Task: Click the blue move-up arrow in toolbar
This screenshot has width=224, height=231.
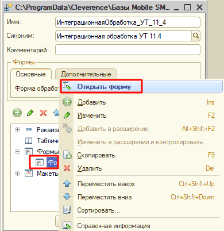Action: pyautogui.click(x=56, y=113)
